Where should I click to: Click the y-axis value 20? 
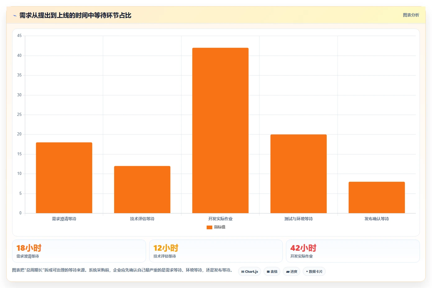[x=19, y=134]
